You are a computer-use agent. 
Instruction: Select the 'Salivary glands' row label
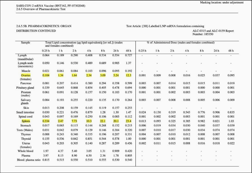coord(25,101)
